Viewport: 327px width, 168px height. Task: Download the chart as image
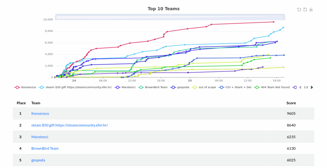311,9
